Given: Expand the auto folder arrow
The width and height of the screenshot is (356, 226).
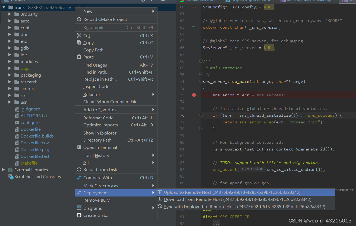Looking at the screenshot, I should tap(10, 21).
